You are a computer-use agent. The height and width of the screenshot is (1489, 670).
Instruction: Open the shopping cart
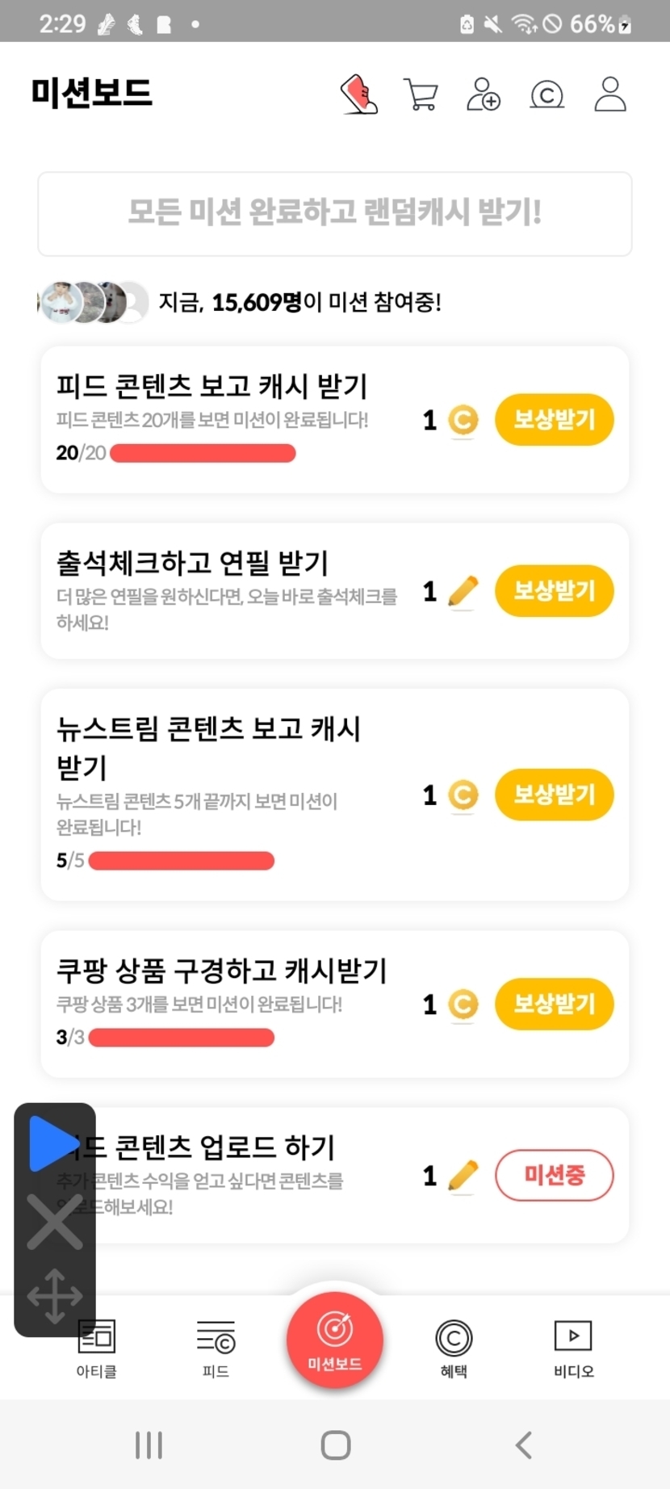tap(421, 94)
